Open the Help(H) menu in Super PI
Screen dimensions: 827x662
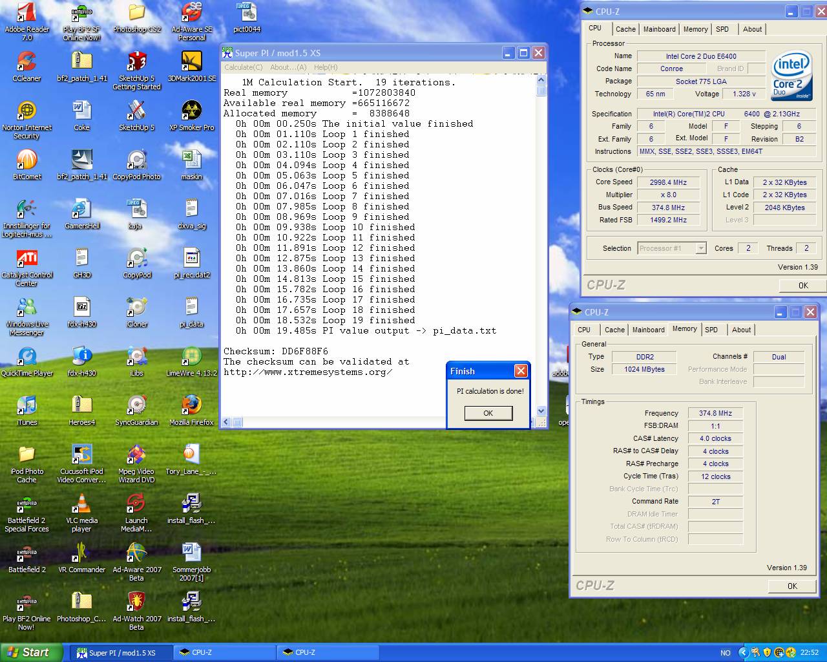[326, 67]
